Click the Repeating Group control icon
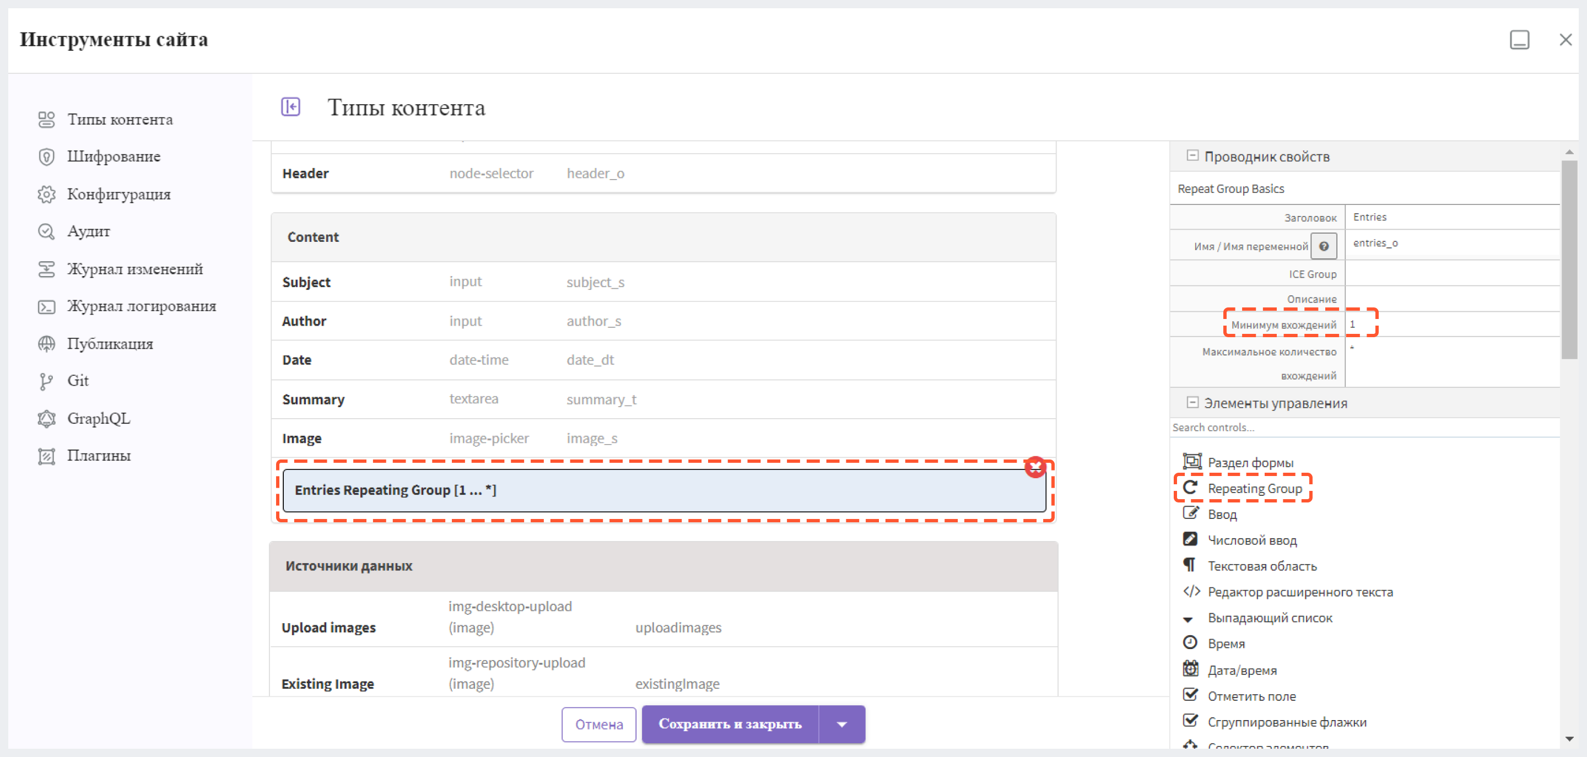Viewport: 1587px width, 757px height. pos(1190,488)
